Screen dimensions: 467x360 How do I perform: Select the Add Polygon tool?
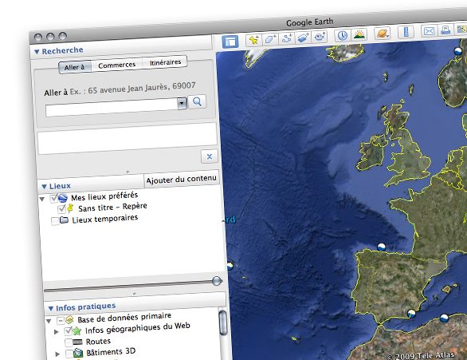(270, 39)
